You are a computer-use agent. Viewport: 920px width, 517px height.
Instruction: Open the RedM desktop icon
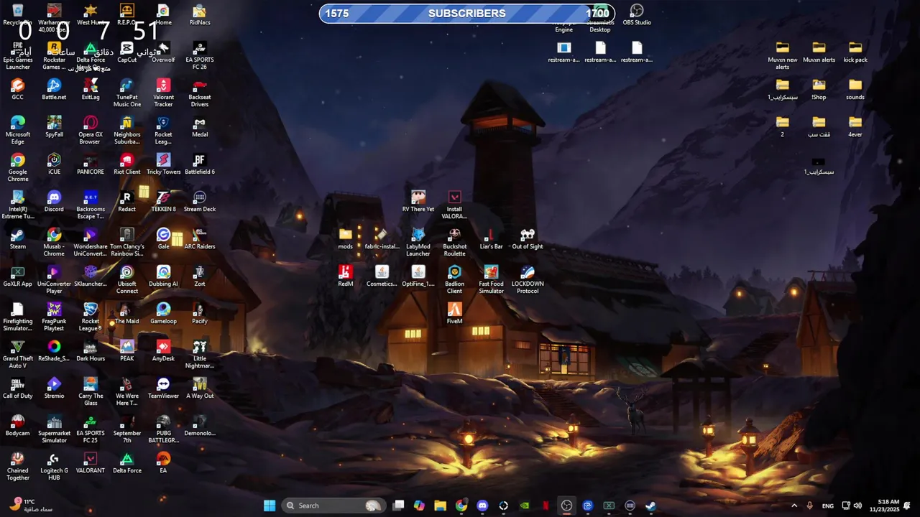tap(346, 275)
